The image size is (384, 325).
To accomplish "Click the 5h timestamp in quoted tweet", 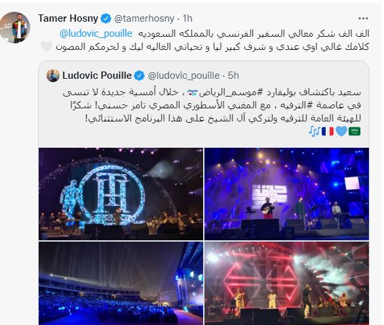I will tap(233, 76).
